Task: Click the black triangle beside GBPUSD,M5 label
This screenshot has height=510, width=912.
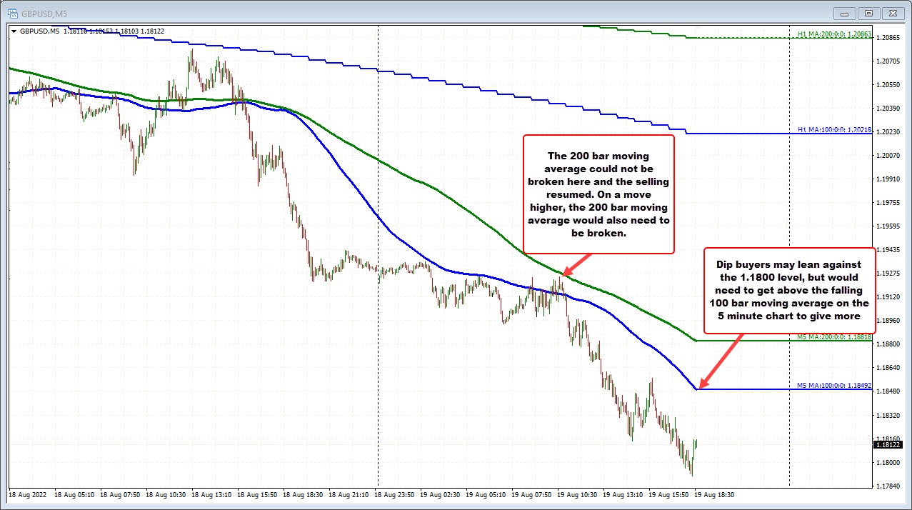Action: coord(14,31)
